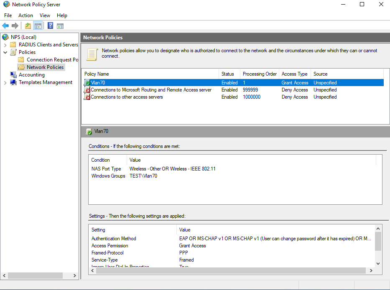Image resolution: width=390 pixels, height=290 pixels.
Task: Select Connections to other access servers policy
Action: pyautogui.click(x=127, y=97)
